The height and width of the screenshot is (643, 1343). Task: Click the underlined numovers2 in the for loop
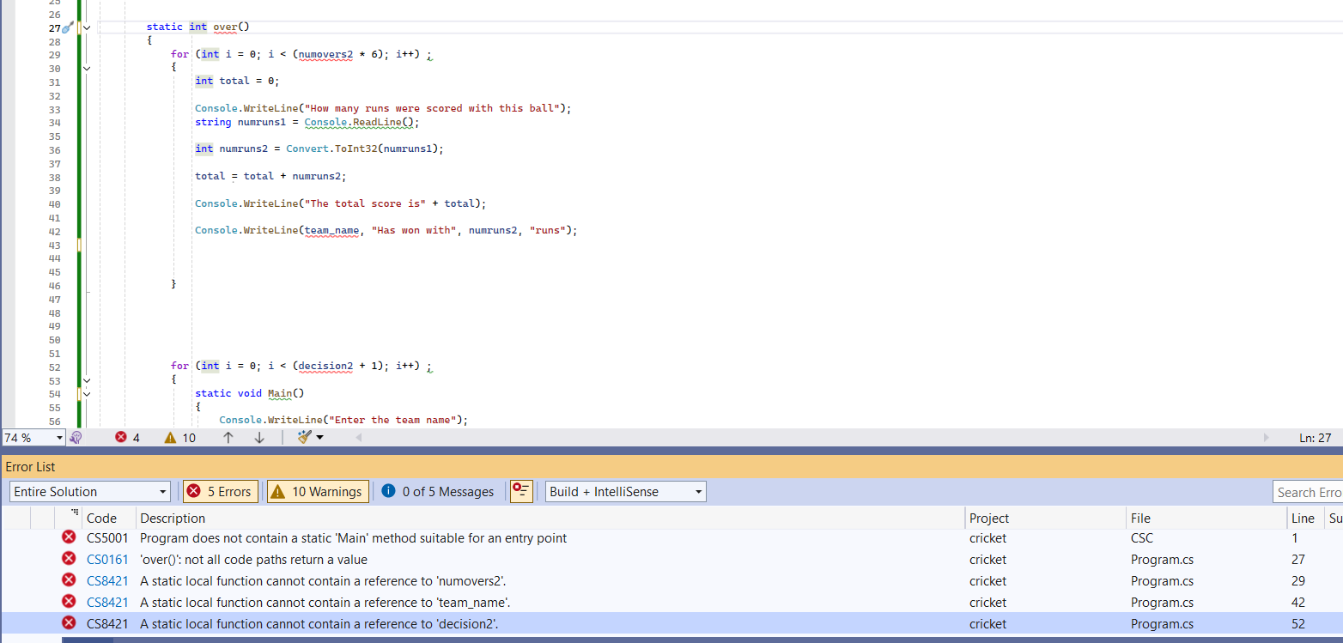(x=325, y=54)
